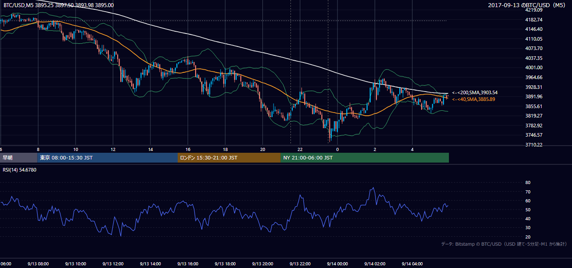
Task: Select the 東京 08:00-15:30 JST session bar
Action: [x=107, y=158]
